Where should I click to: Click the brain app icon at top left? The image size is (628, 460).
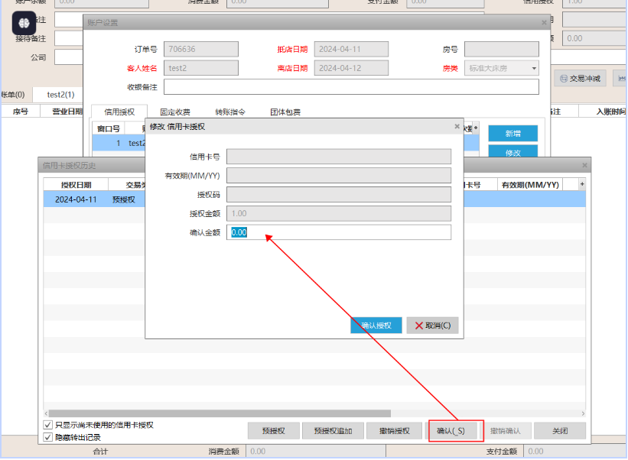(x=24, y=24)
